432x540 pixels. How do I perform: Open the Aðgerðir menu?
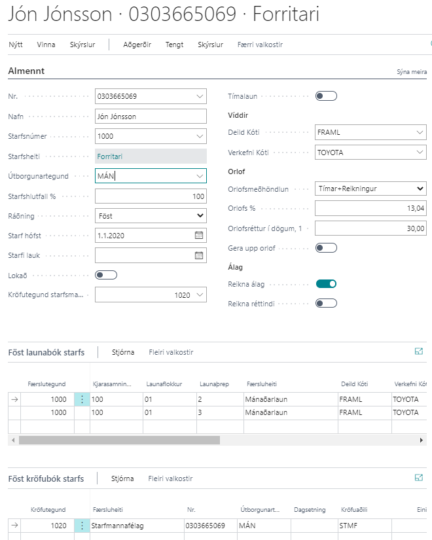137,45
